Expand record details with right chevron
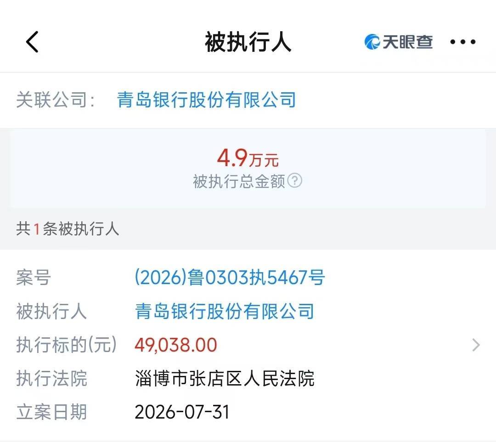Screen dimensions: 496x442 coord(476,345)
